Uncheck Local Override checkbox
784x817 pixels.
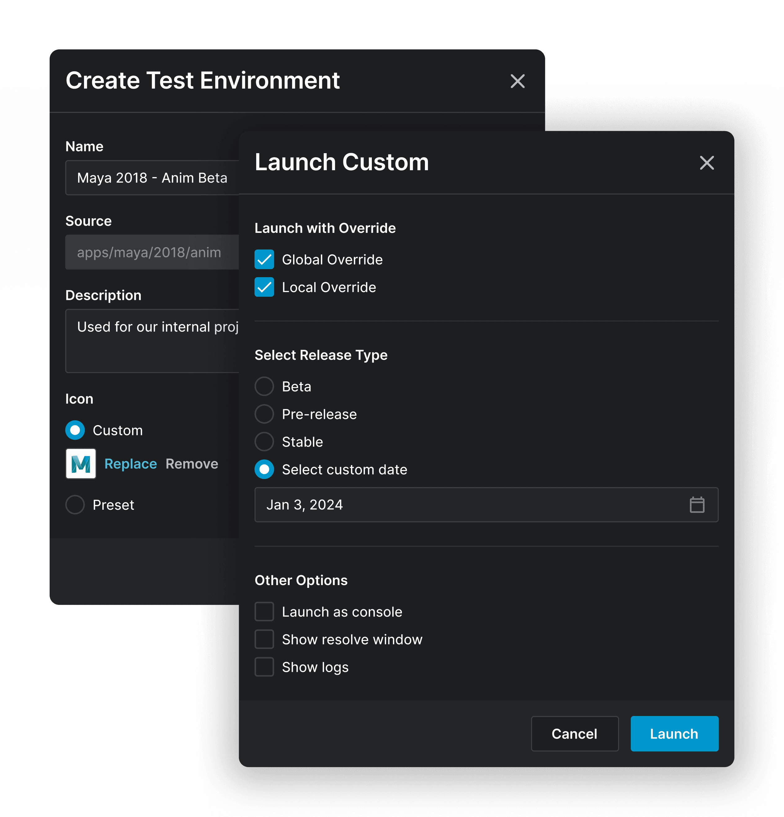[264, 287]
